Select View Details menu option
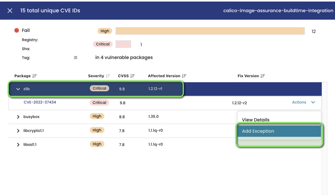Screen dimensions: 335x195 click(256, 120)
